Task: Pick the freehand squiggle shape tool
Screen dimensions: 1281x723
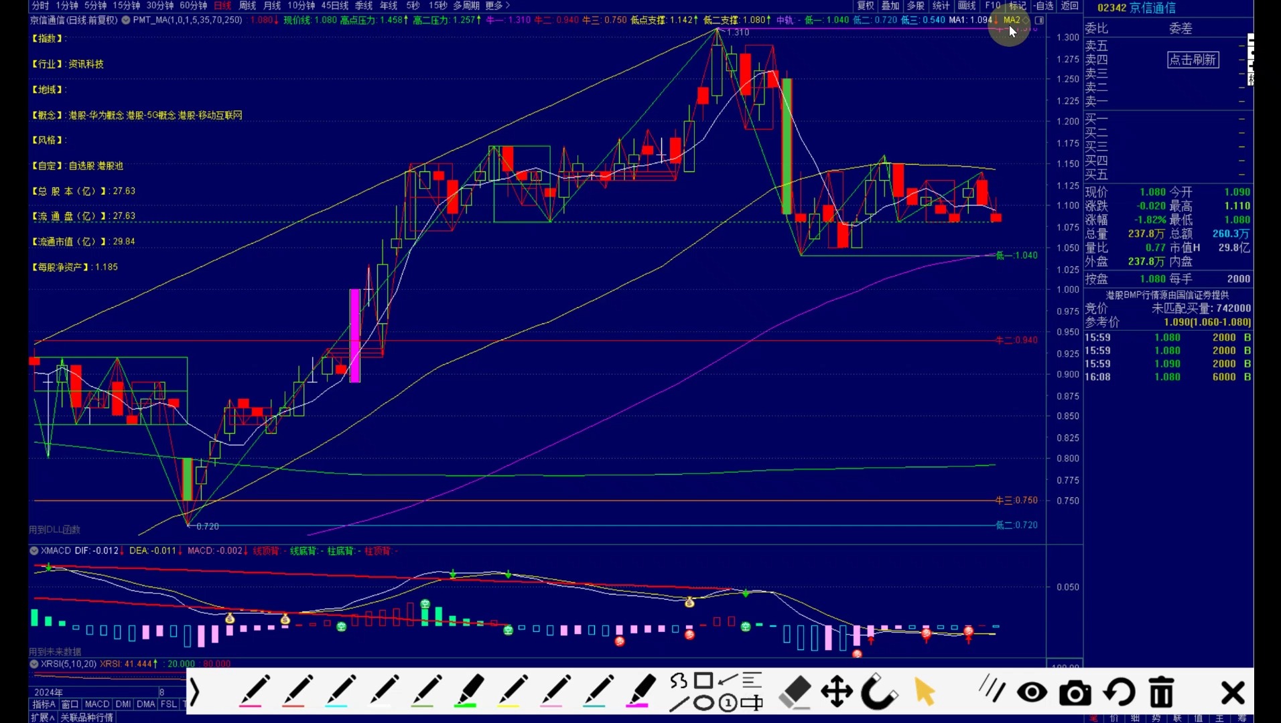Action: [679, 681]
